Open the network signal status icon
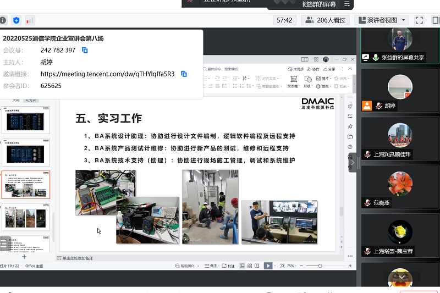The height and width of the screenshot is (293, 440). tap(30, 20)
